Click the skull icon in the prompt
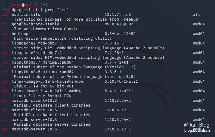The width and height of the screenshot is (215, 137). [x=23, y=5]
